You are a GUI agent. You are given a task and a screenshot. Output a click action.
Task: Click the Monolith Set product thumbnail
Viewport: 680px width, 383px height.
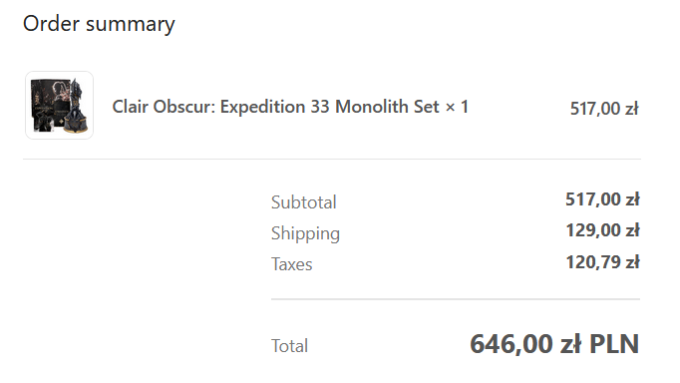click(60, 106)
